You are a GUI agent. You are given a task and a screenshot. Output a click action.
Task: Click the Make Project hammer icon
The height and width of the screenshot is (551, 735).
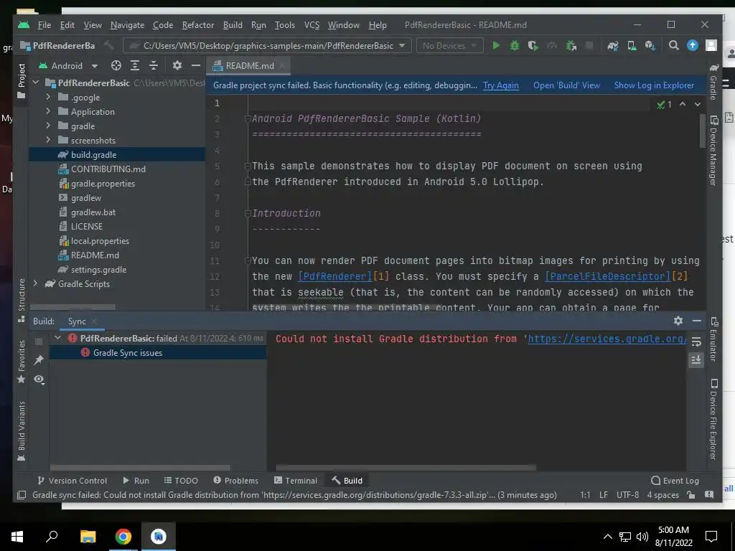(x=109, y=45)
